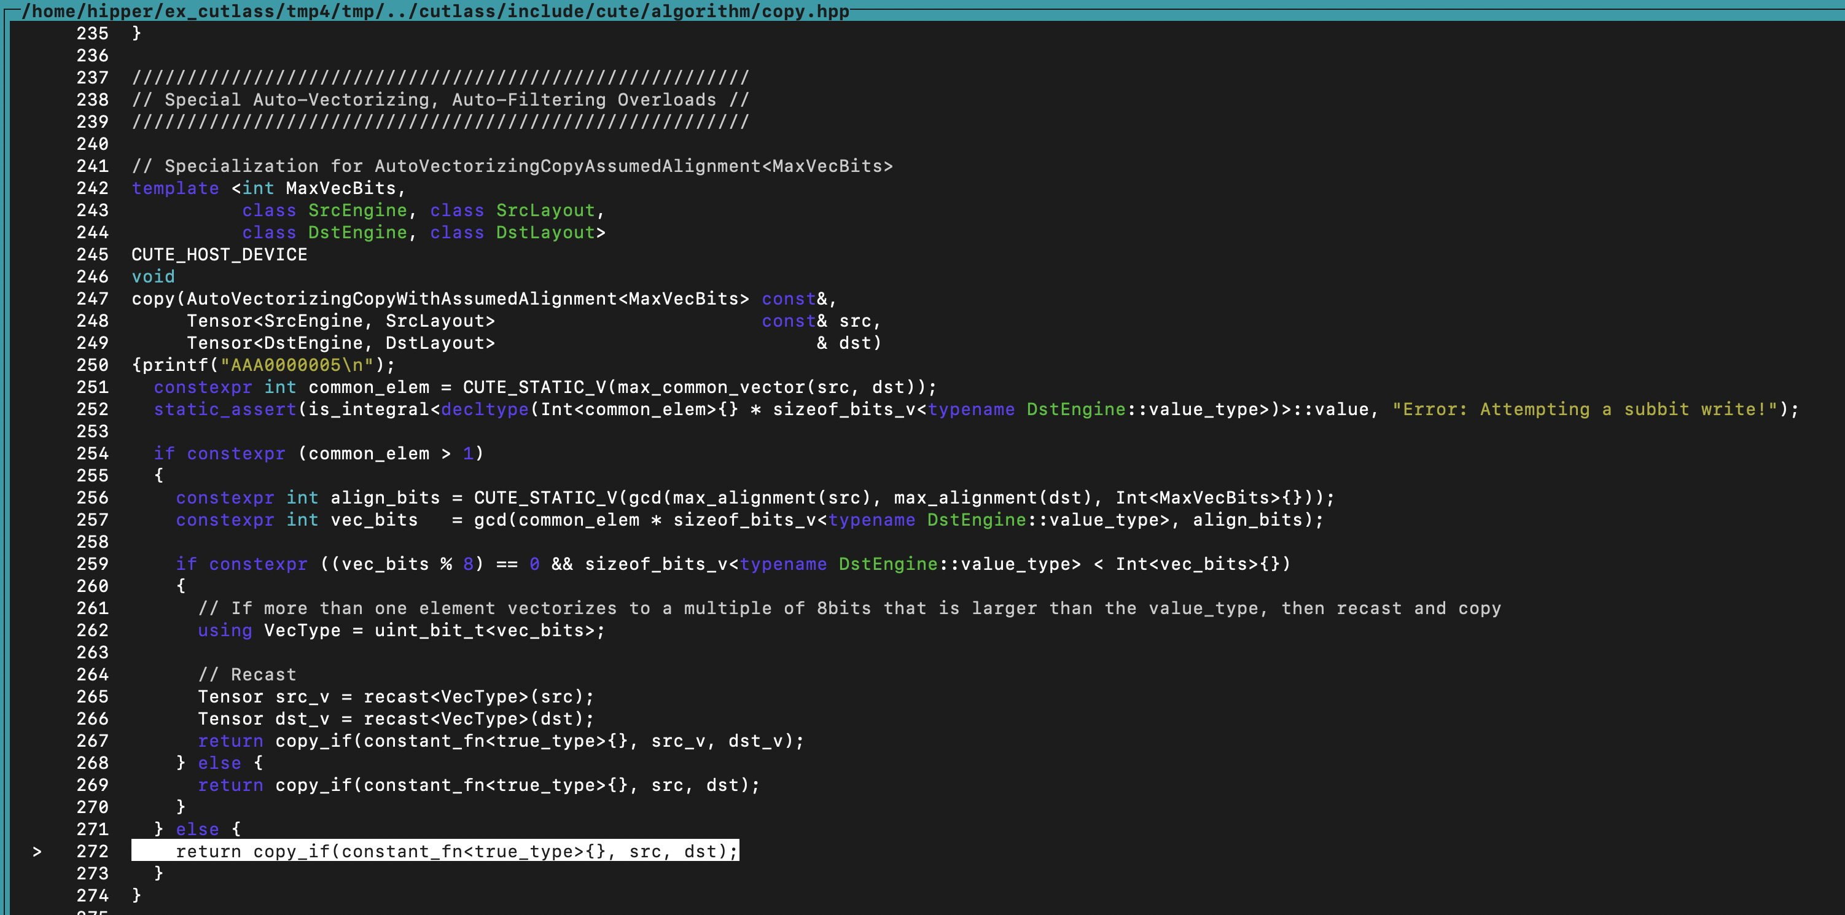Click line number 250
Image resolution: width=1845 pixels, height=915 pixels.
[92, 365]
